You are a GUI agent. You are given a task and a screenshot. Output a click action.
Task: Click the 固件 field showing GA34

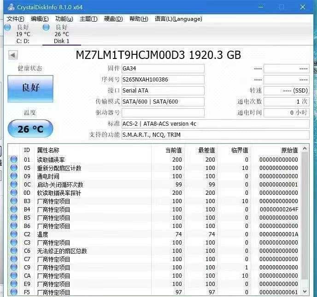point(163,69)
